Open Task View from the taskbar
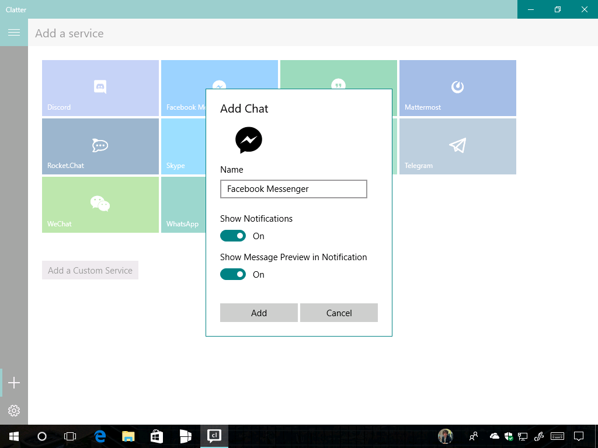This screenshot has width=598, height=448. coord(70,436)
